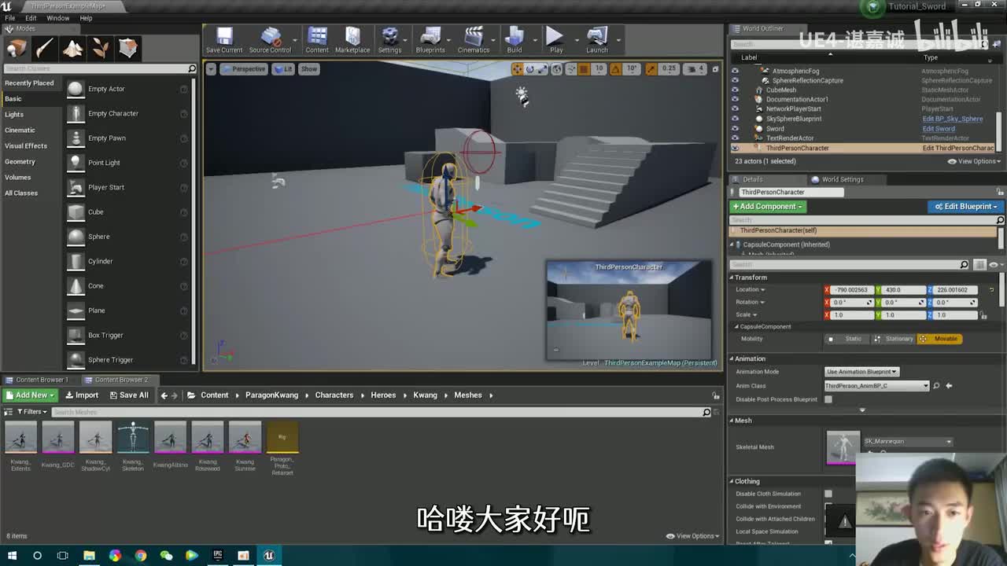Viewport: 1007px width, 566px height.
Task: Click the Import button in Content Browser
Action: coord(82,395)
